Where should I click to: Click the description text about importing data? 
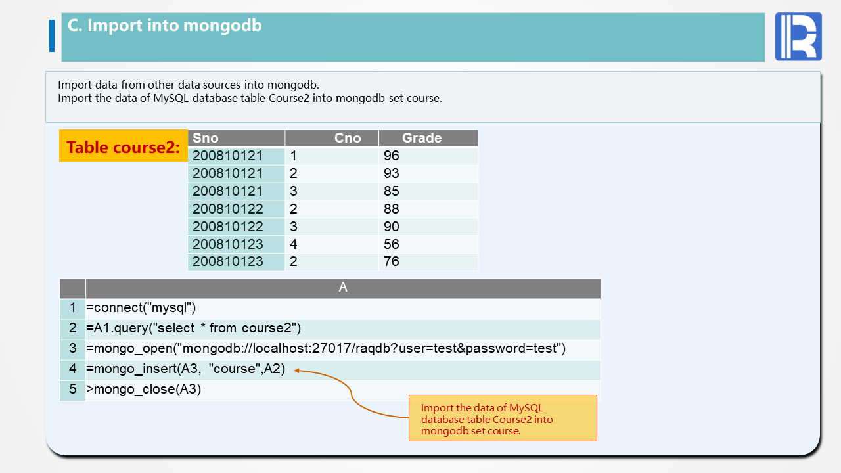click(x=250, y=92)
